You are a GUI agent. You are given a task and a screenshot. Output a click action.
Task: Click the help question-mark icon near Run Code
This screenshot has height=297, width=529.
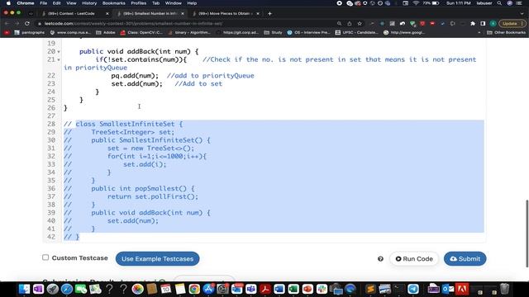coord(380,258)
